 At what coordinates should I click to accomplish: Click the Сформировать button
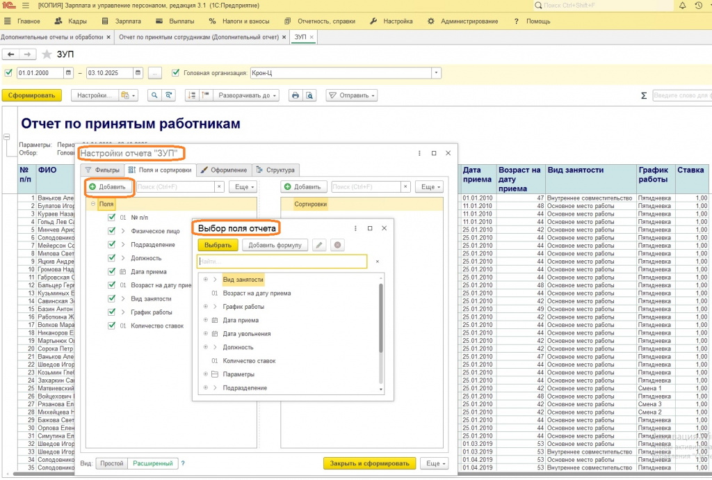click(32, 95)
